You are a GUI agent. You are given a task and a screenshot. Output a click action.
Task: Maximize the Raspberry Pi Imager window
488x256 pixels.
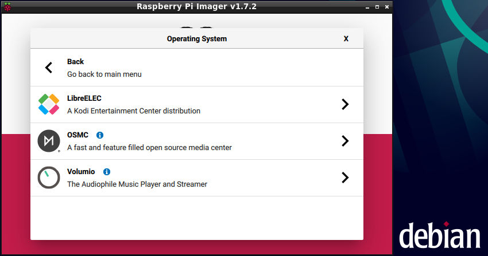376,7
